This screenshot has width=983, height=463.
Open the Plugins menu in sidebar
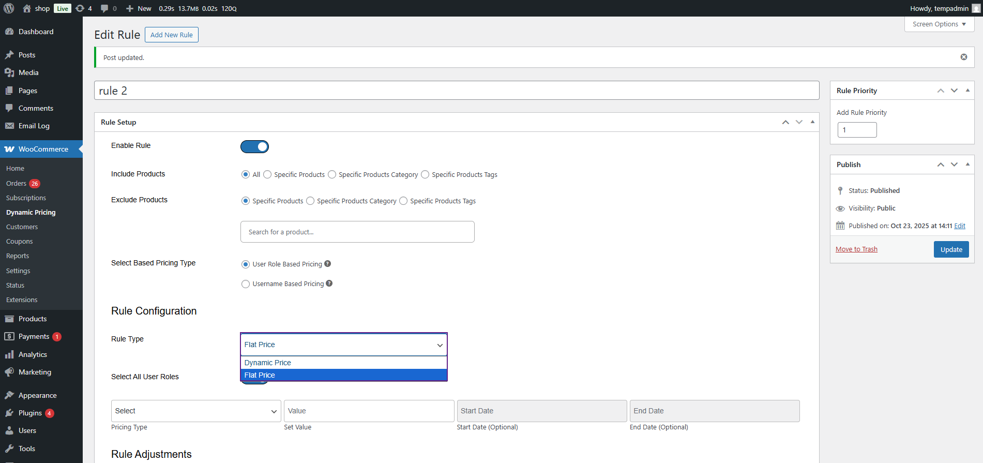point(30,413)
